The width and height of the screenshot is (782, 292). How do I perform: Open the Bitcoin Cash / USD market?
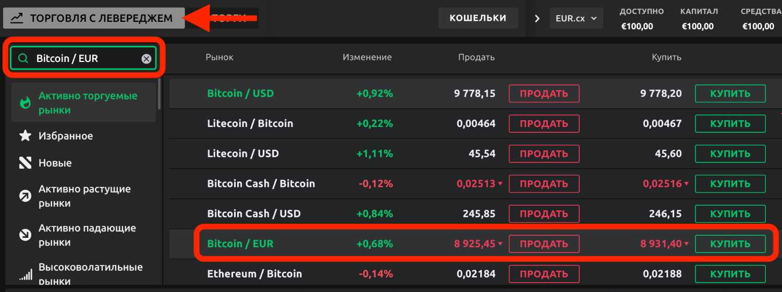coord(254,214)
